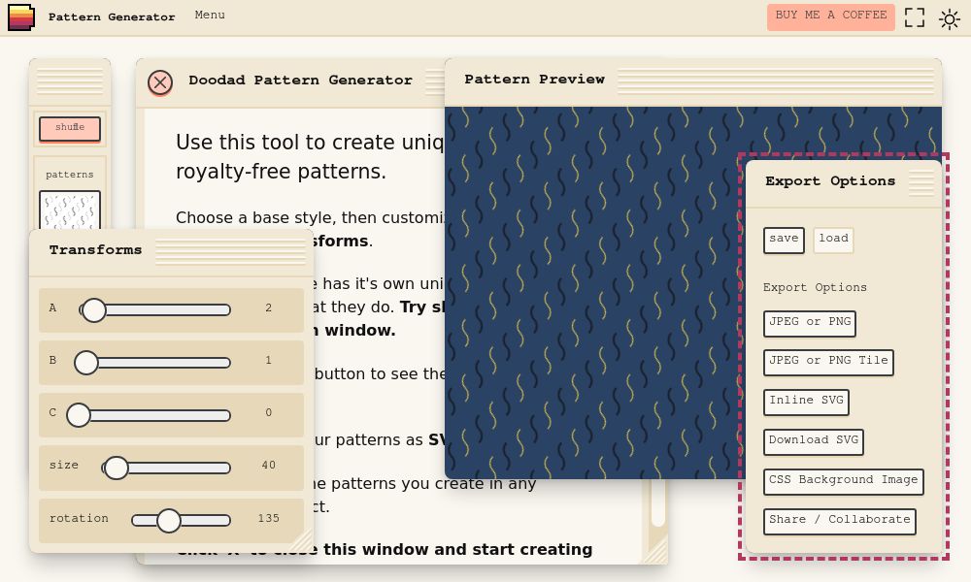The image size is (971, 582).
Task: Close the Doodad Pattern Generator intro window
Action: 160,83
